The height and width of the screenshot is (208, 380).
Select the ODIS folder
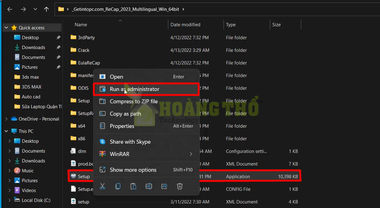click(x=83, y=88)
